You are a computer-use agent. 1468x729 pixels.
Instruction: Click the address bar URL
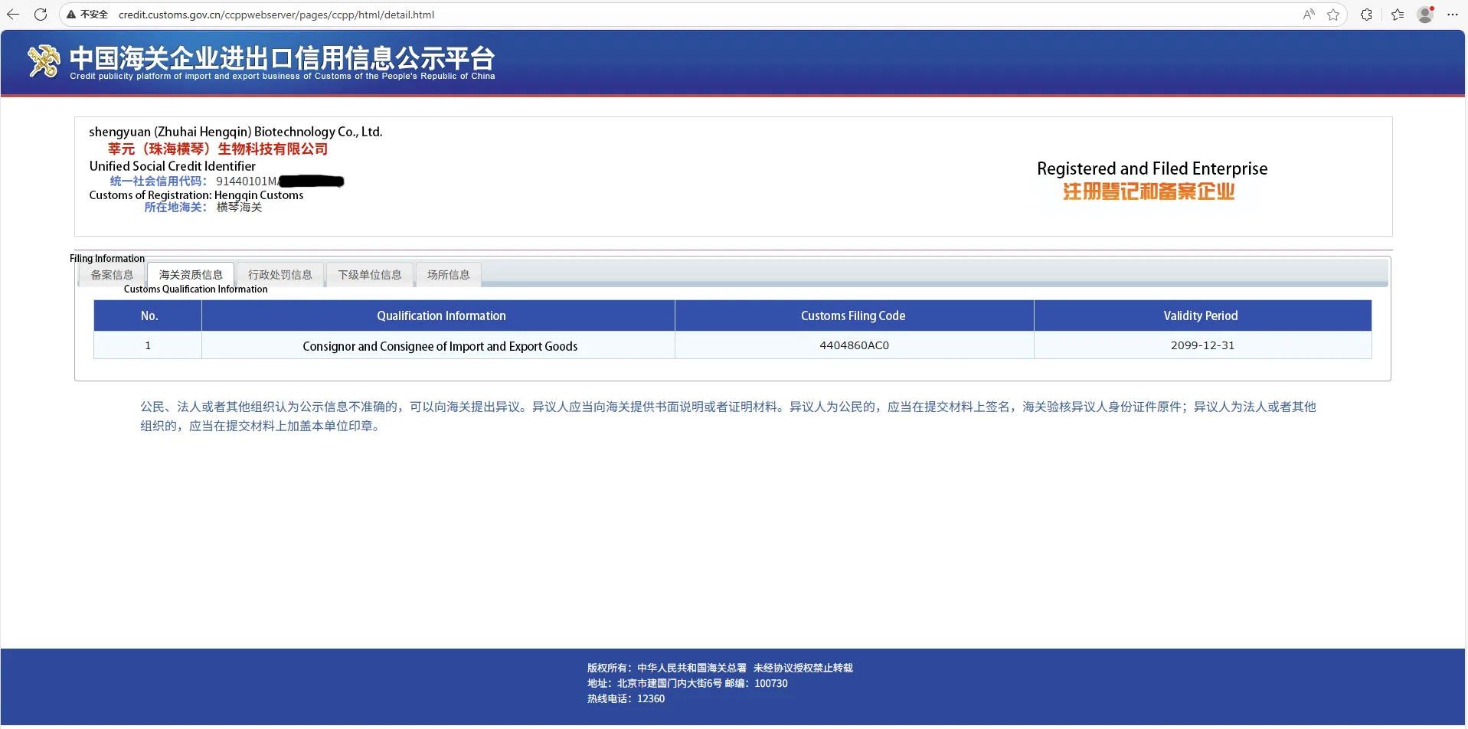276,15
